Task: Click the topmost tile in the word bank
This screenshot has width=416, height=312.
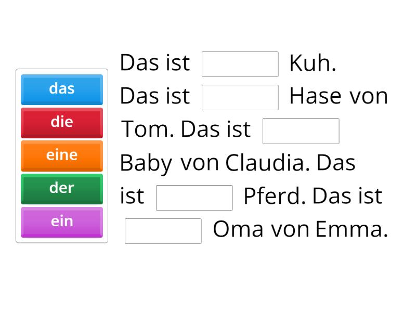Action: [x=61, y=88]
